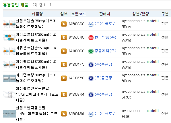Click ingredient cell in 645001301 row

point(140,114)
